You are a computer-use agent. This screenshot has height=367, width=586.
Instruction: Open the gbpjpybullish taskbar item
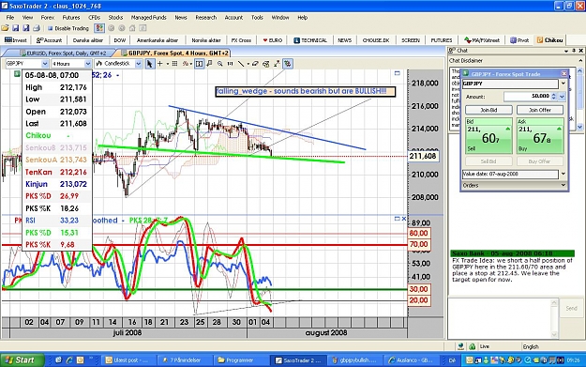pyautogui.click(x=355, y=360)
